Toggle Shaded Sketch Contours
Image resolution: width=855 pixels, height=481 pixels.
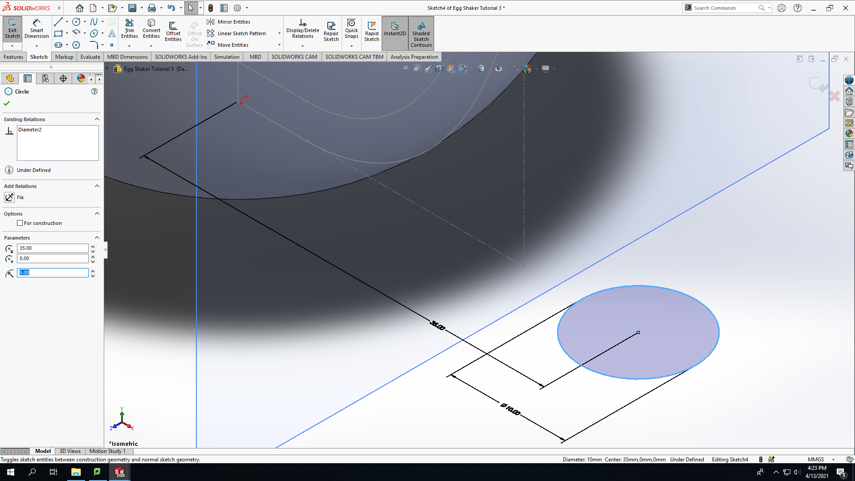(x=421, y=33)
